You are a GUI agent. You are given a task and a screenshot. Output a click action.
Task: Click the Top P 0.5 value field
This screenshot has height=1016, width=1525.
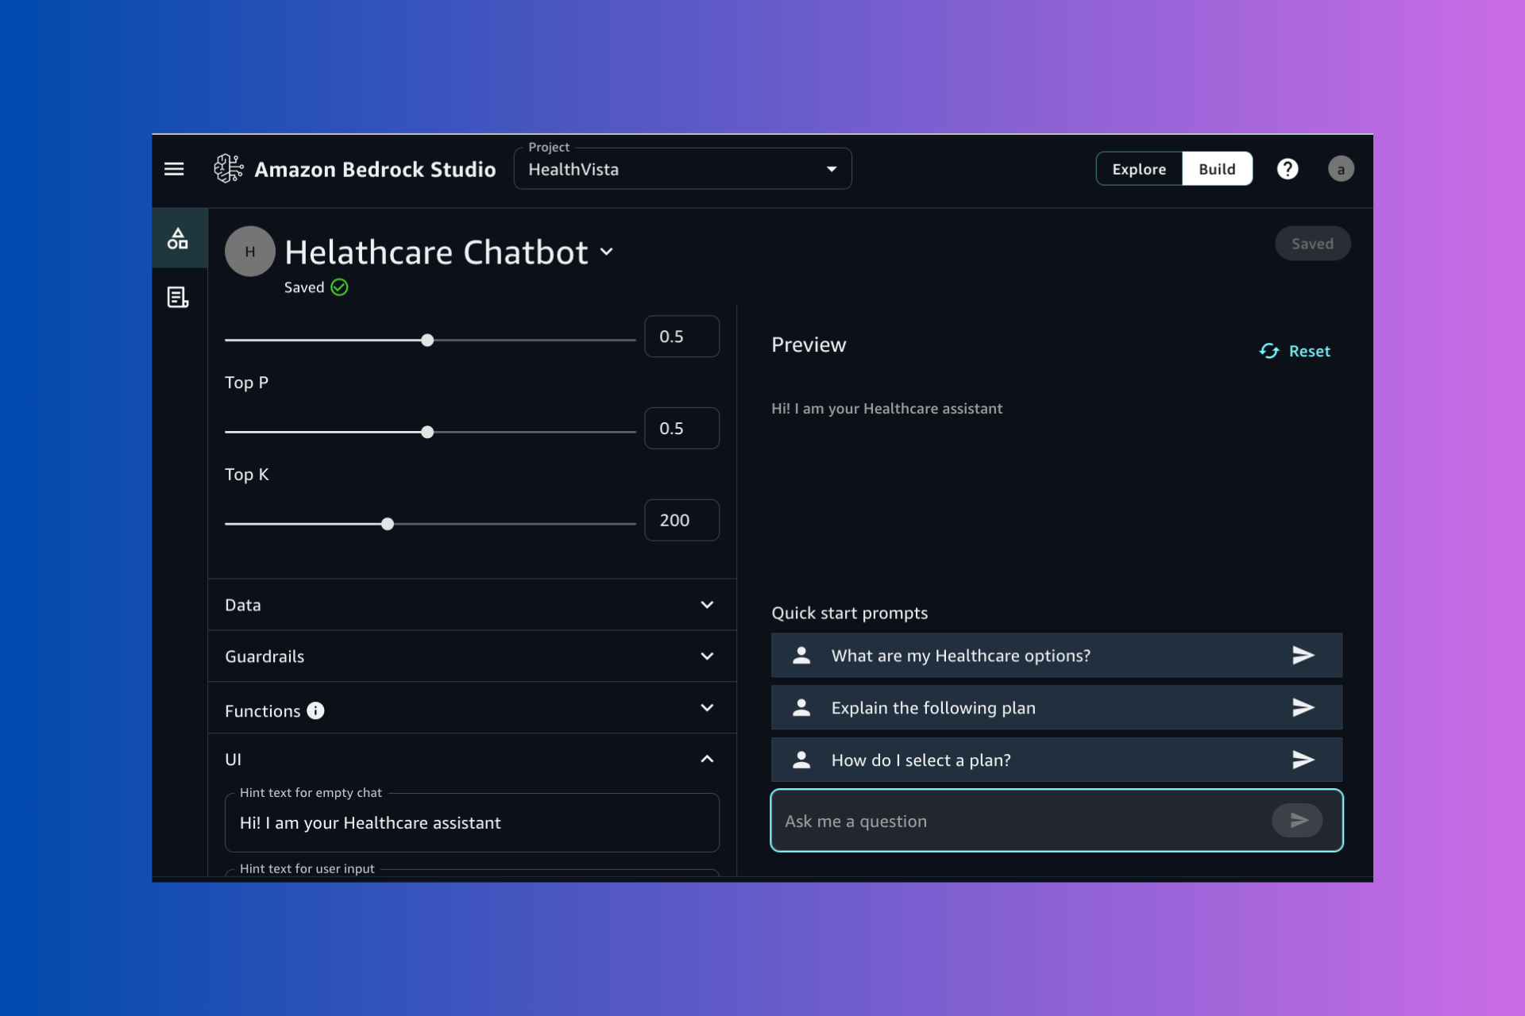[681, 429]
